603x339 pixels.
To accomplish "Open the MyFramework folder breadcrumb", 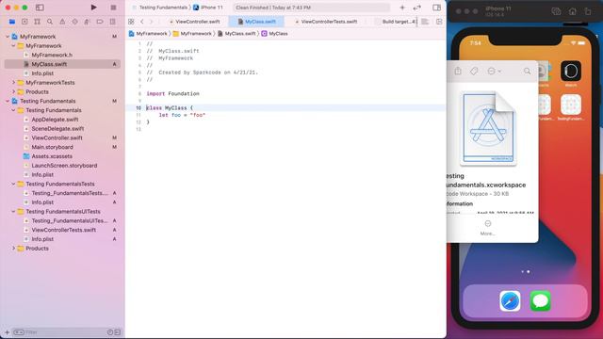I will click(192, 34).
